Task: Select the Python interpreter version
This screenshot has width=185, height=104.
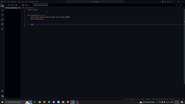Action: point(160,99)
